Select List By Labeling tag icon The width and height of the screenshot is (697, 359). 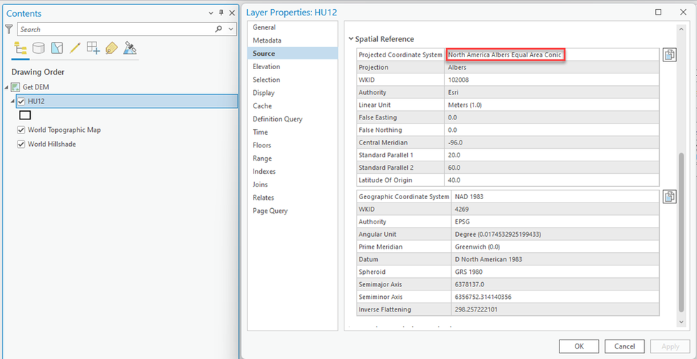tap(112, 47)
